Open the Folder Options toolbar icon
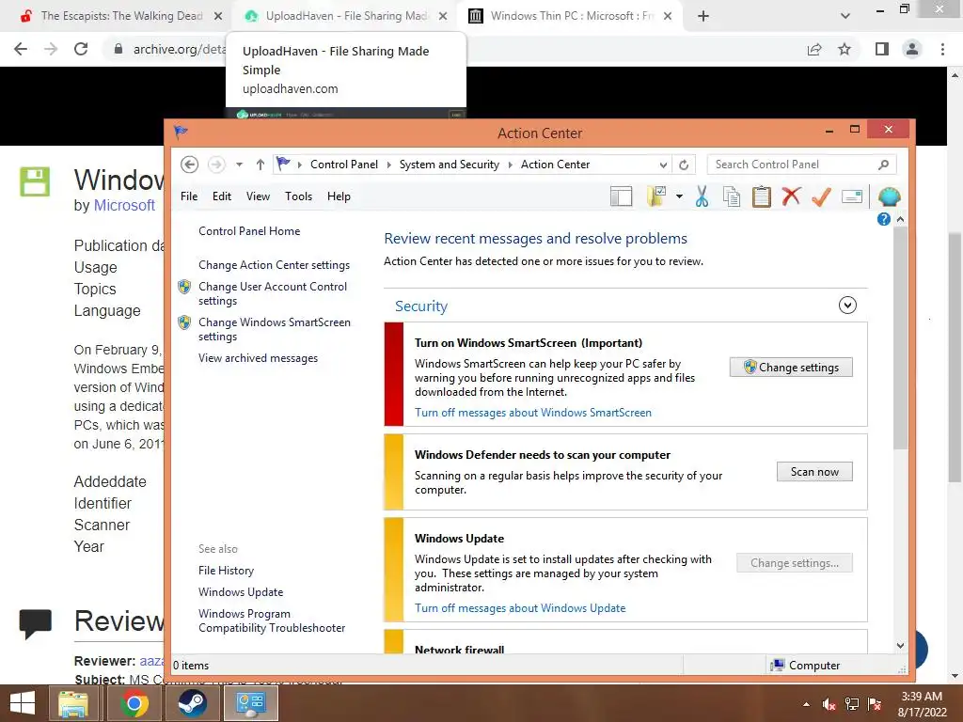Viewport: 963px width, 722px height. click(656, 196)
